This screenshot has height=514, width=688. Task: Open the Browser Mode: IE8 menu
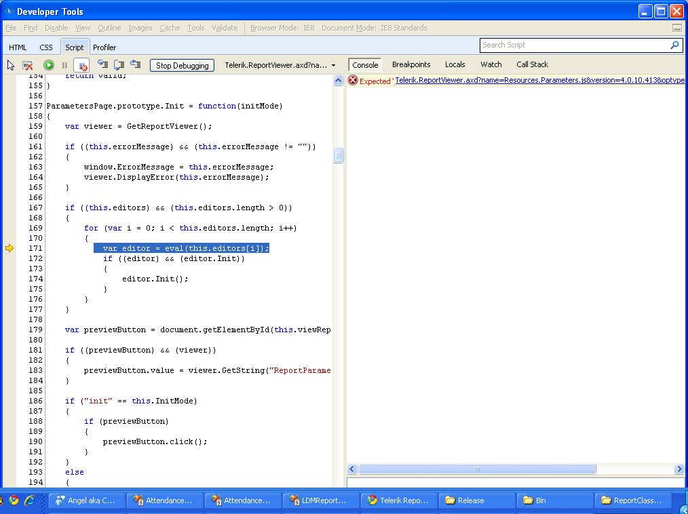point(282,28)
